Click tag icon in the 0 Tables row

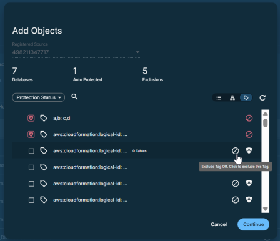pos(44,150)
